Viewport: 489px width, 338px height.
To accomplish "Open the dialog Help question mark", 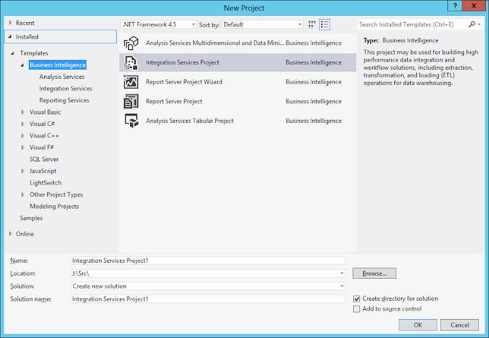I will [x=455, y=6].
